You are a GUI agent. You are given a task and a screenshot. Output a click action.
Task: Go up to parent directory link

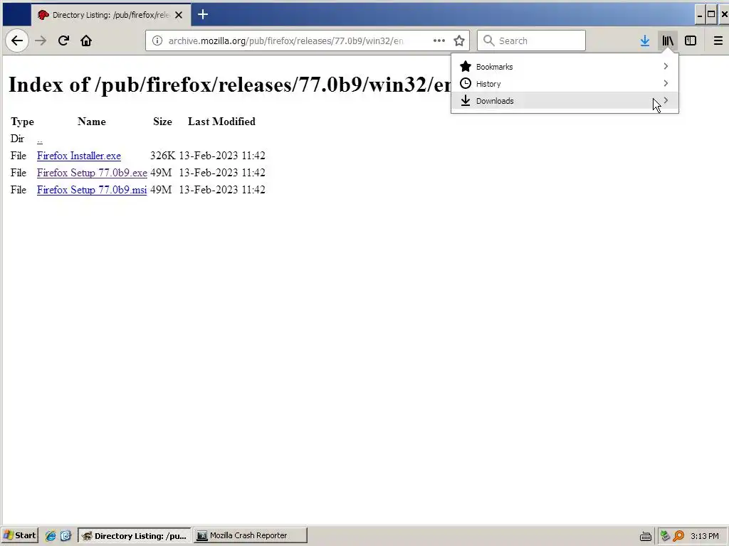pyautogui.click(x=40, y=139)
